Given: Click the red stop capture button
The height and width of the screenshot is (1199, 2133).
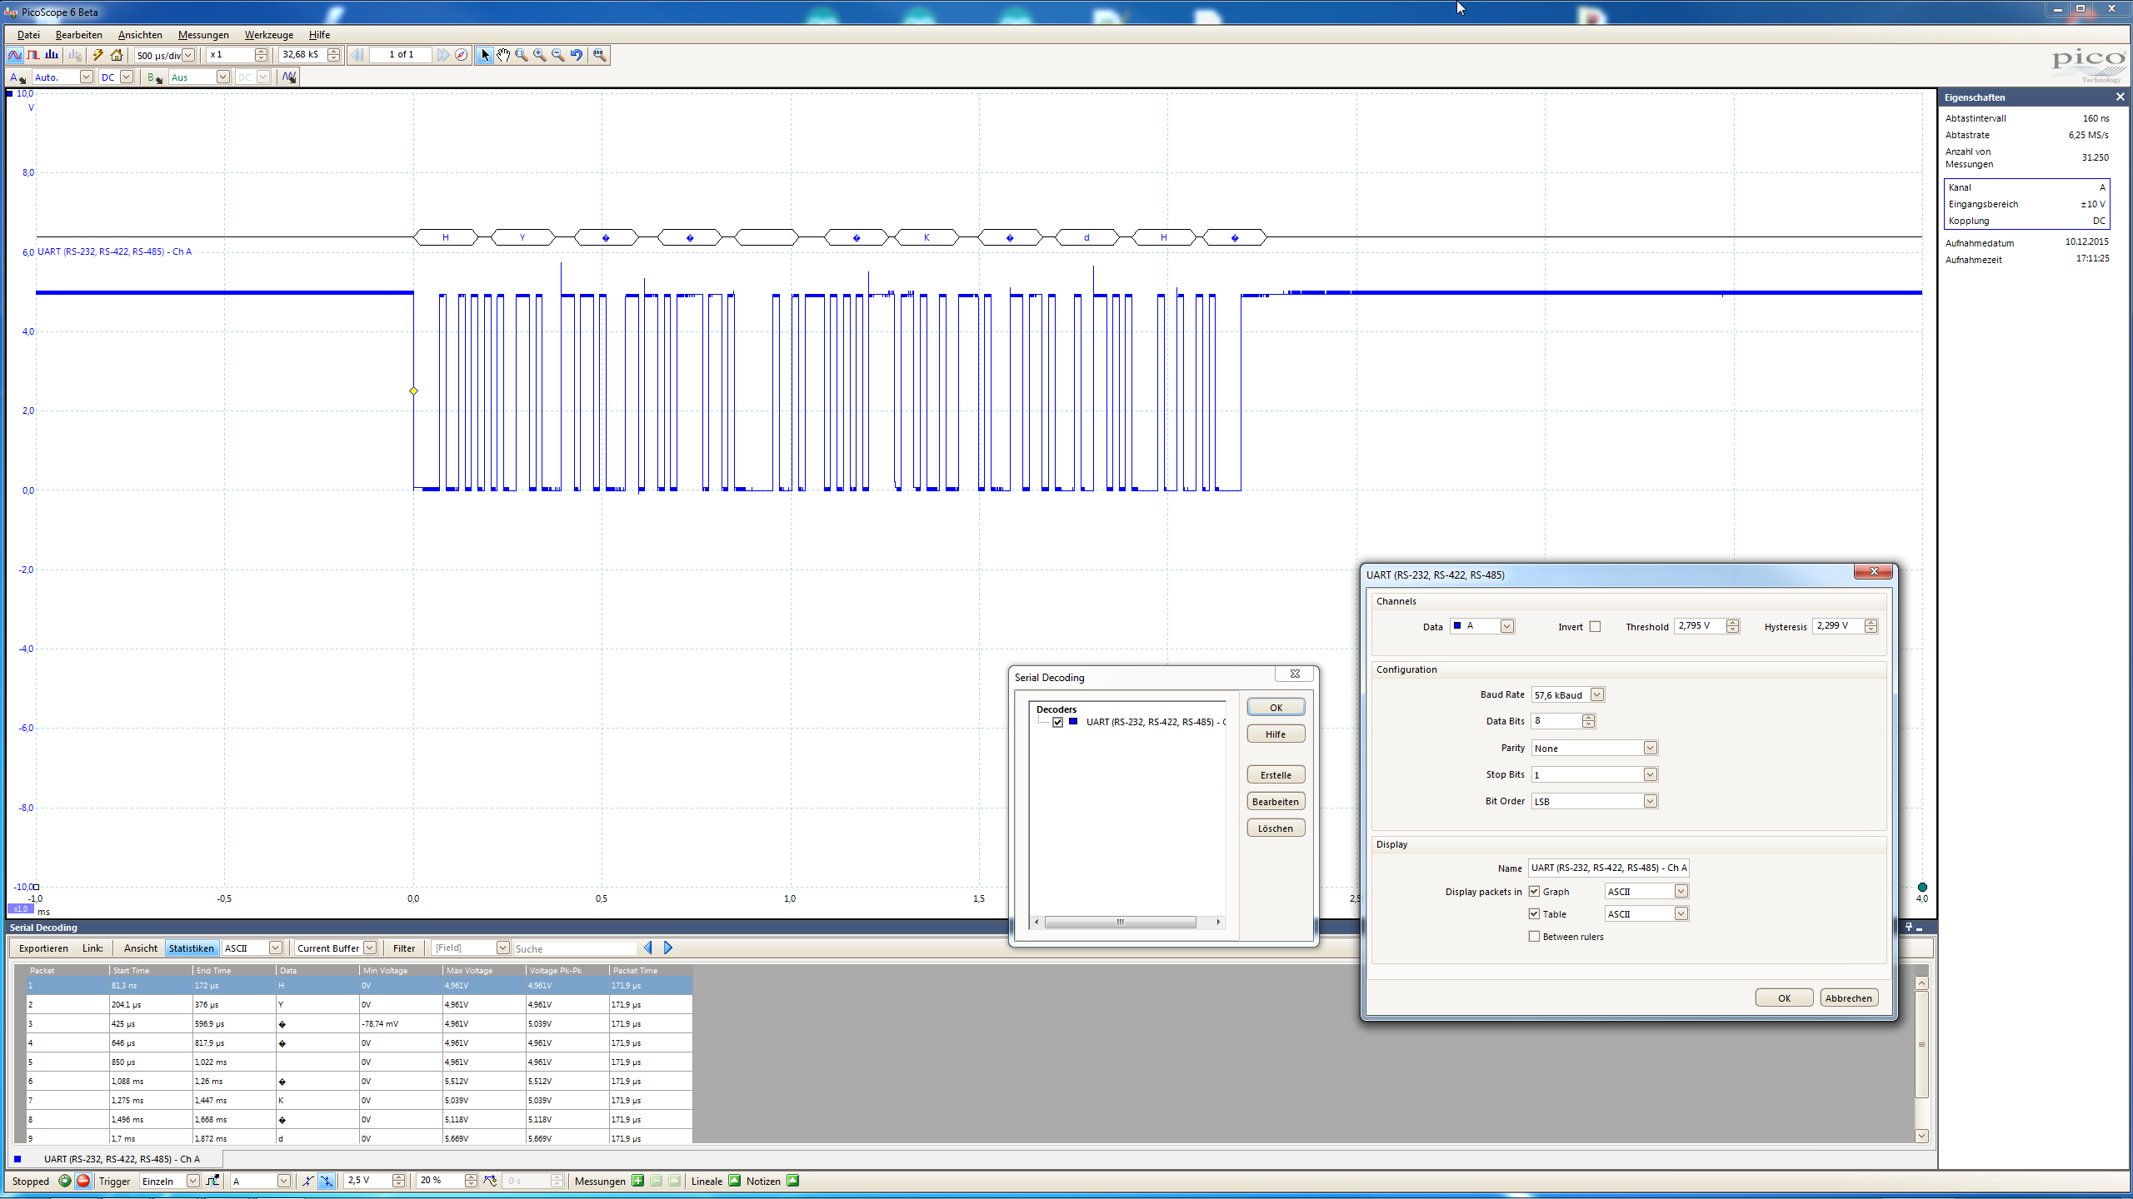Looking at the screenshot, I should point(83,1181).
